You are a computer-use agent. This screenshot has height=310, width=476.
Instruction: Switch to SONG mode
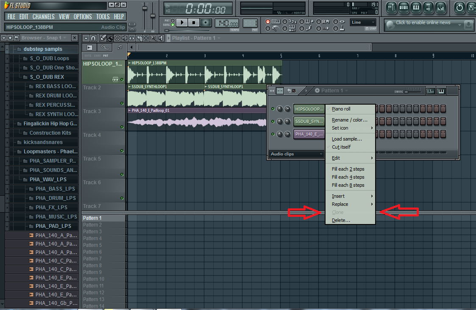[173, 25]
